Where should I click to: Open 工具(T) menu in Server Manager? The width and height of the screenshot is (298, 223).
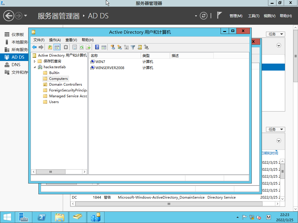[x=254, y=16]
